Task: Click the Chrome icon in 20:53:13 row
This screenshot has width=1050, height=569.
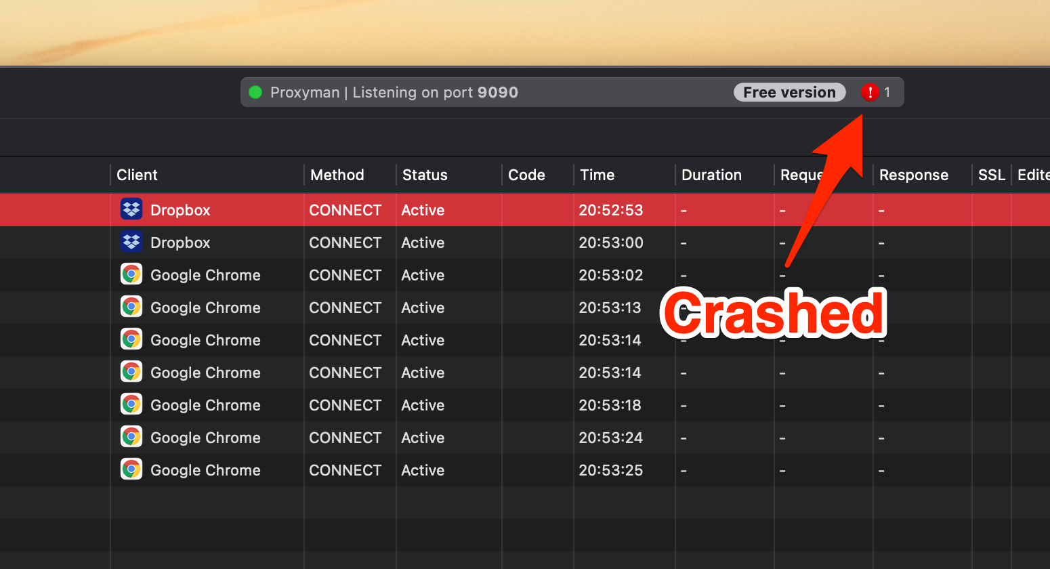Action: pyautogui.click(x=131, y=307)
